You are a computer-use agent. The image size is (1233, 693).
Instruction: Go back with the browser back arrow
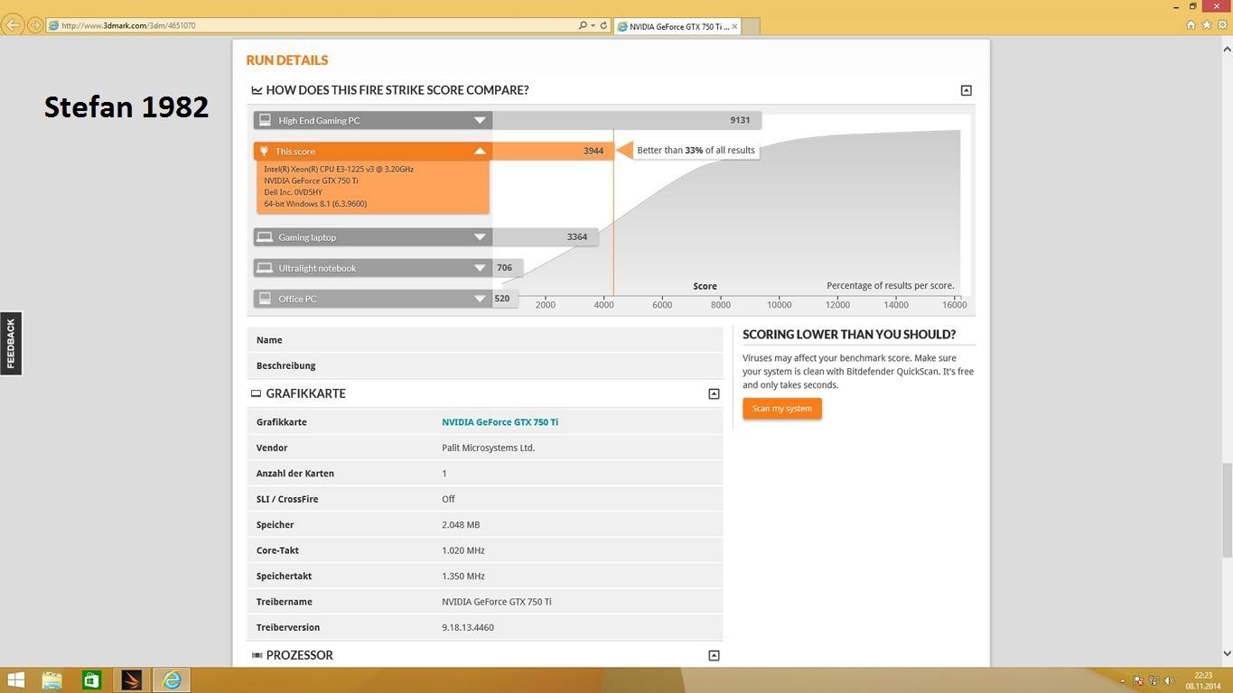pos(13,25)
